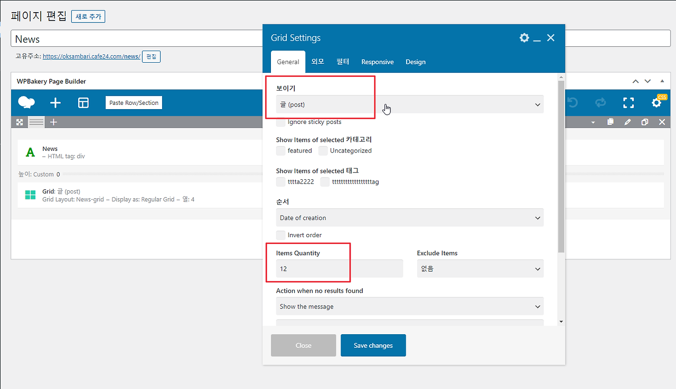
Task: Click the "– HTML tag: div" text
Action: [x=63, y=156]
